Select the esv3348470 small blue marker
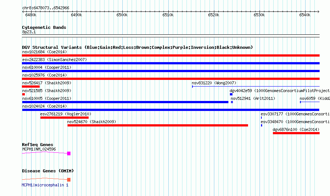330x196 pixels. [x=261, y=125]
